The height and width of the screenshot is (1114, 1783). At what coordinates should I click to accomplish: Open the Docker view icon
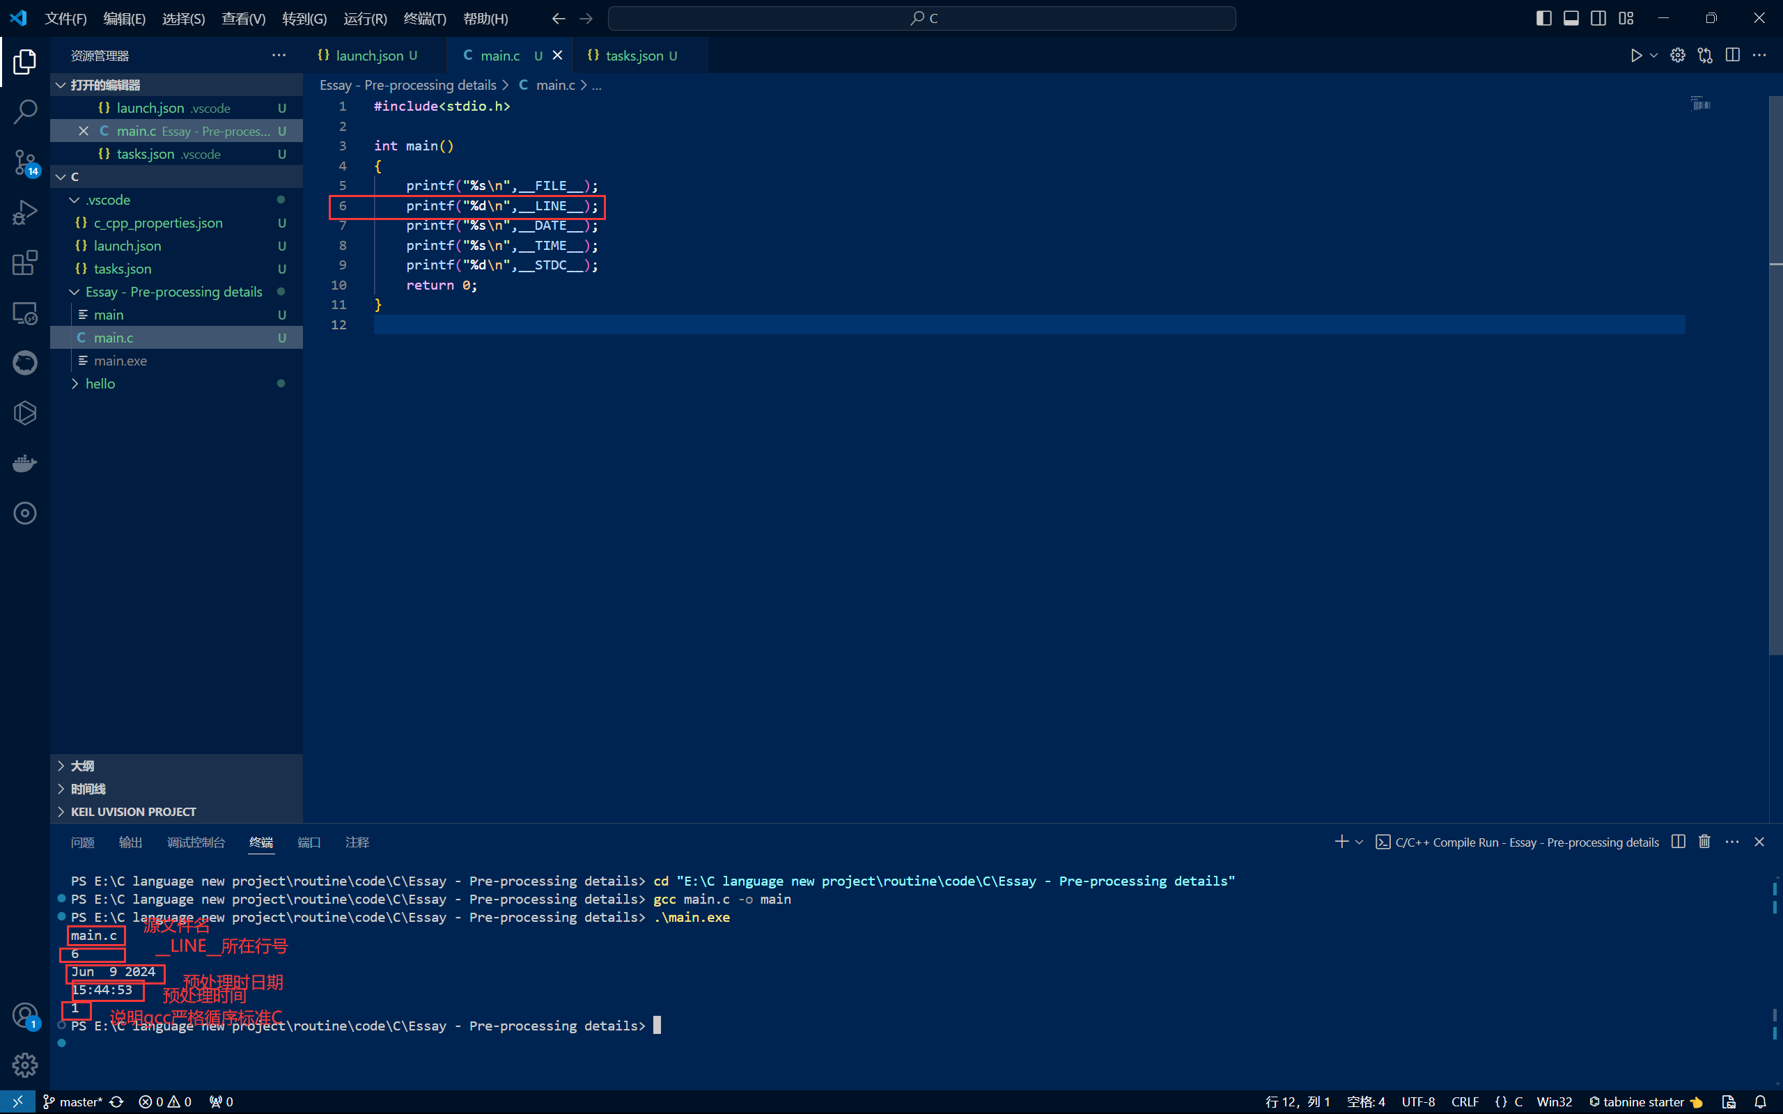(x=24, y=463)
